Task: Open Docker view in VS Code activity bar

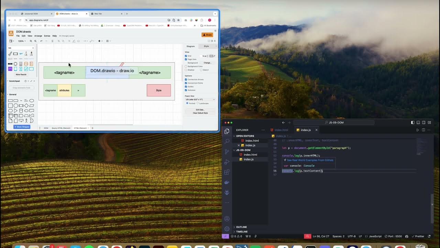Action: tap(227, 182)
